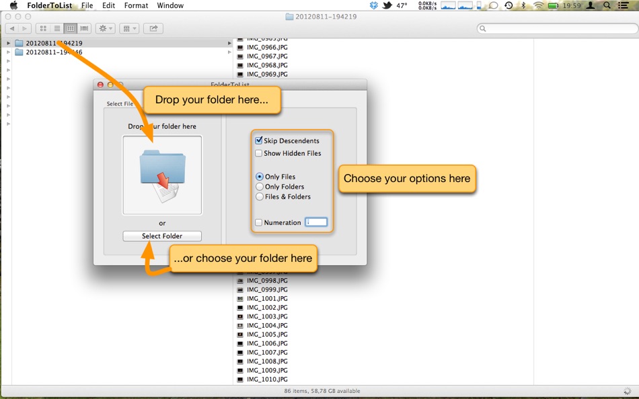Click the Wi-Fi menu bar icon
The height and width of the screenshot is (399, 639).
(x=539, y=5)
